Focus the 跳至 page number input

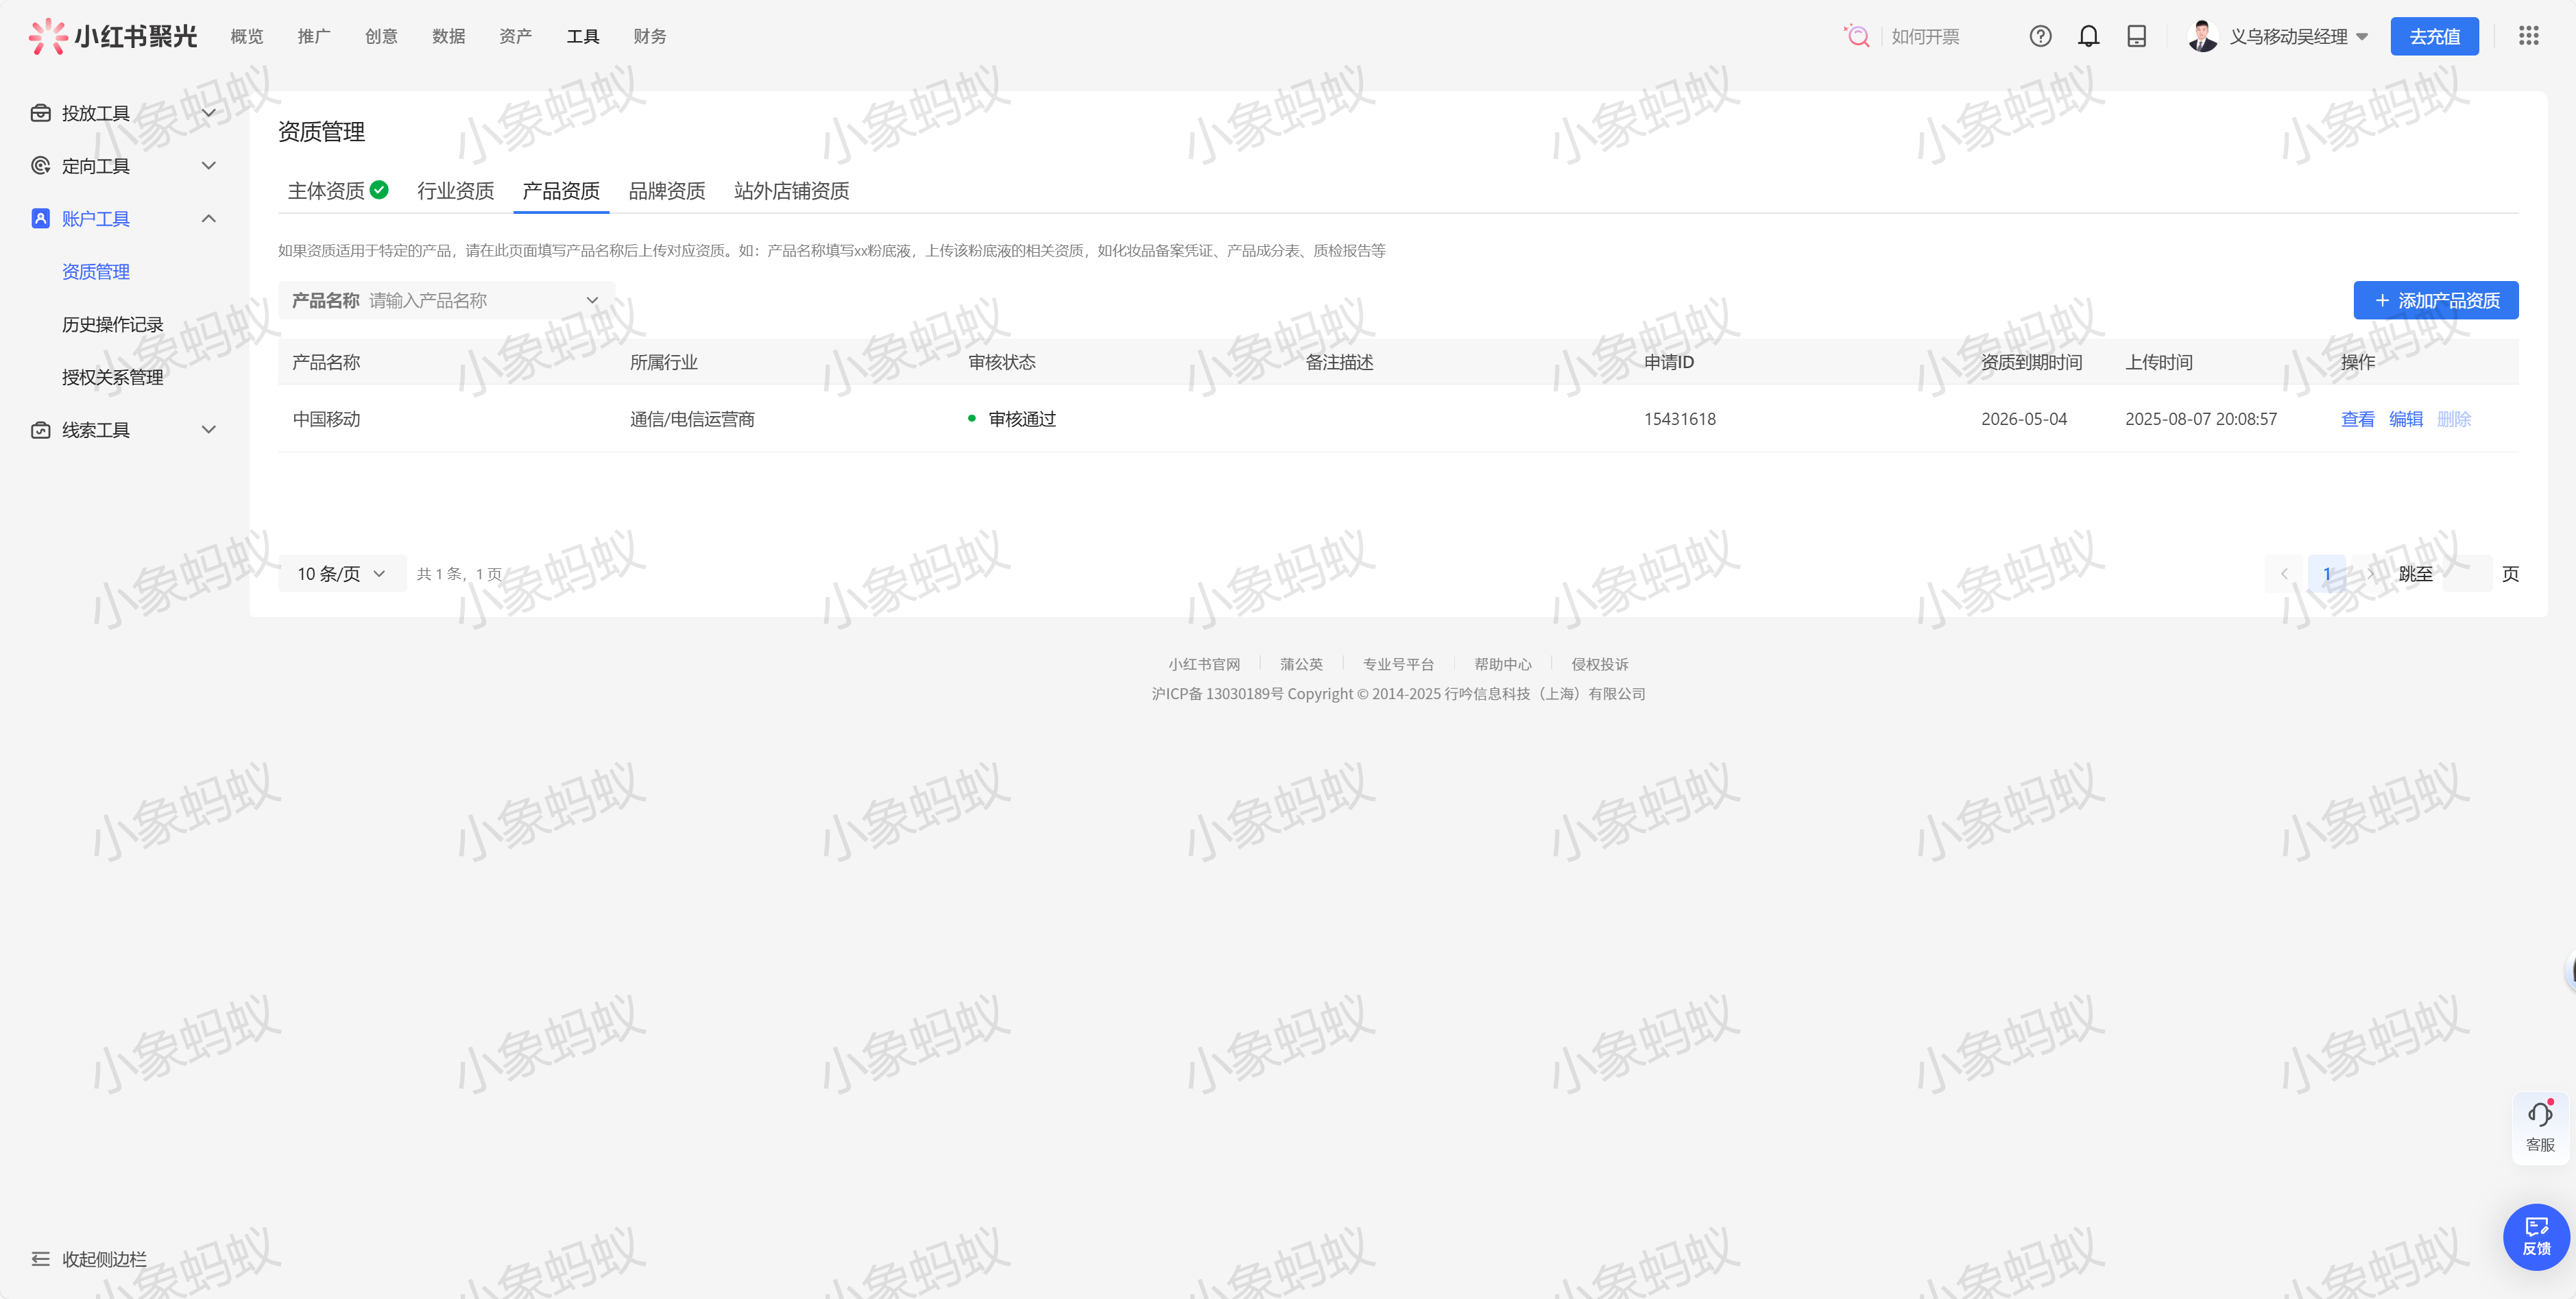click(2466, 574)
